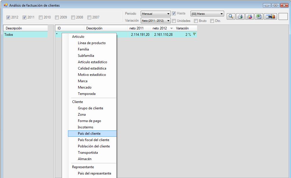Click the table-to-chart icon button
The image size is (291, 178).
pyautogui.click(x=270, y=17)
